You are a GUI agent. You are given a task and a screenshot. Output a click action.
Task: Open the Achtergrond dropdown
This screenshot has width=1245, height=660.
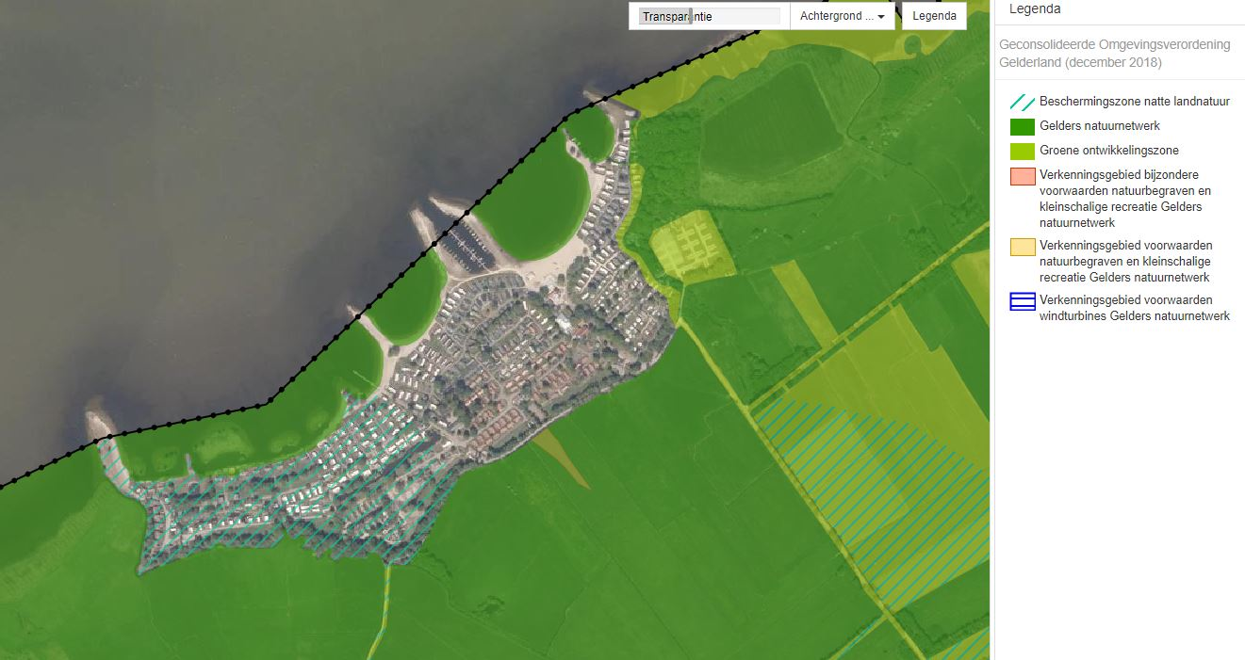[x=843, y=16]
